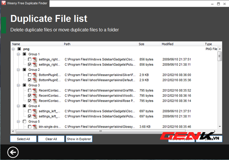Screen dimensions: 229x160
Task: Click file icon of BottomPluginE Silver skin row
Action: (35, 75)
